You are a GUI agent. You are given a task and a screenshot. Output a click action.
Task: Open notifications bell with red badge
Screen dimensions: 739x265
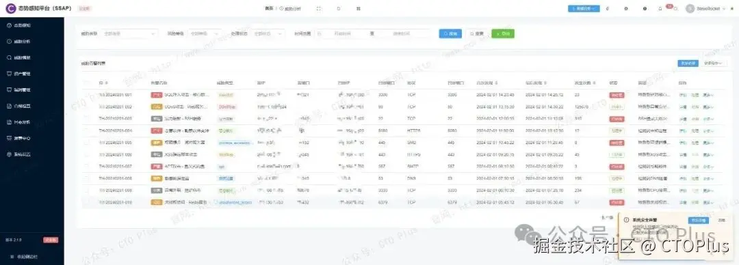pyautogui.click(x=660, y=8)
